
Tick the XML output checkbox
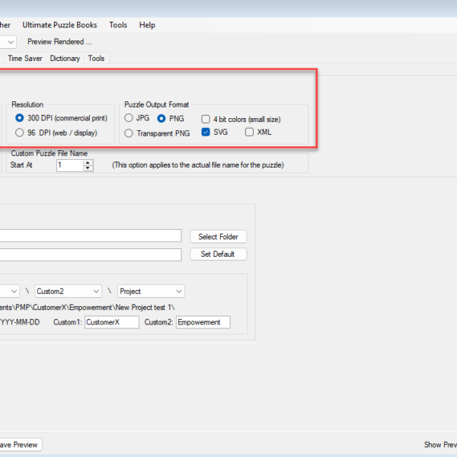(x=250, y=133)
